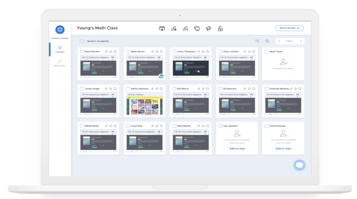Tick the checkbox next to Avery Thompson
Screen dimensions: 357x199
[174, 51]
